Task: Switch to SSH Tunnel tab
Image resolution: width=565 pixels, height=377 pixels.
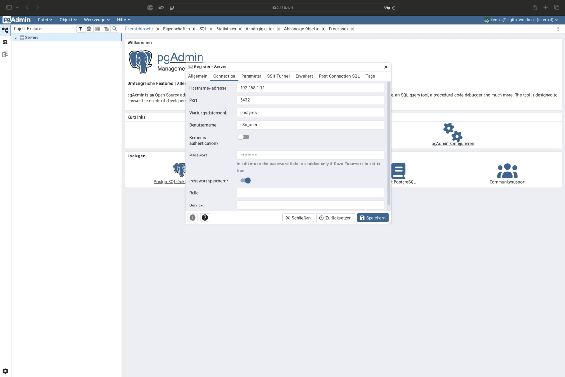Action: [278, 76]
